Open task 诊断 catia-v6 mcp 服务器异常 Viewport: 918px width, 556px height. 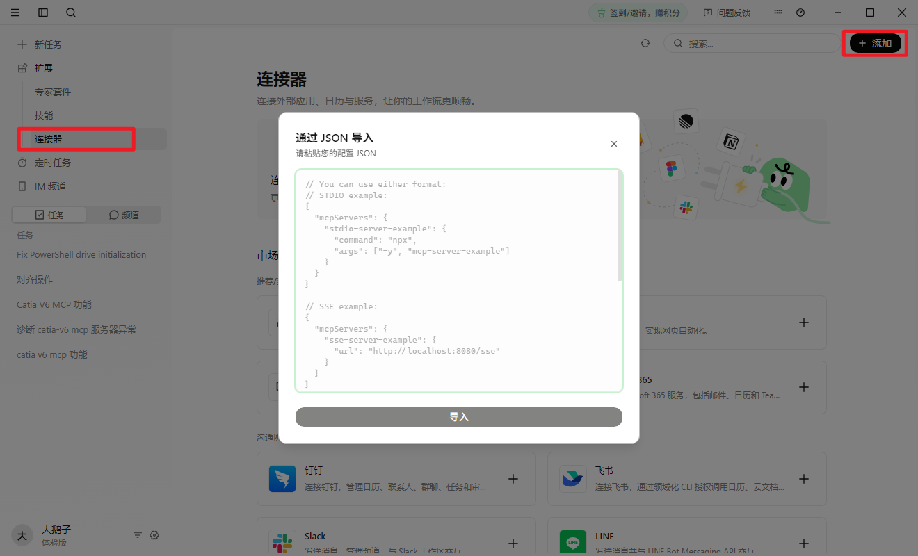pos(76,330)
